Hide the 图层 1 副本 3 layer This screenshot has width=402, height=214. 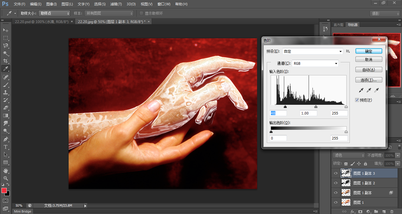[x=335, y=173]
